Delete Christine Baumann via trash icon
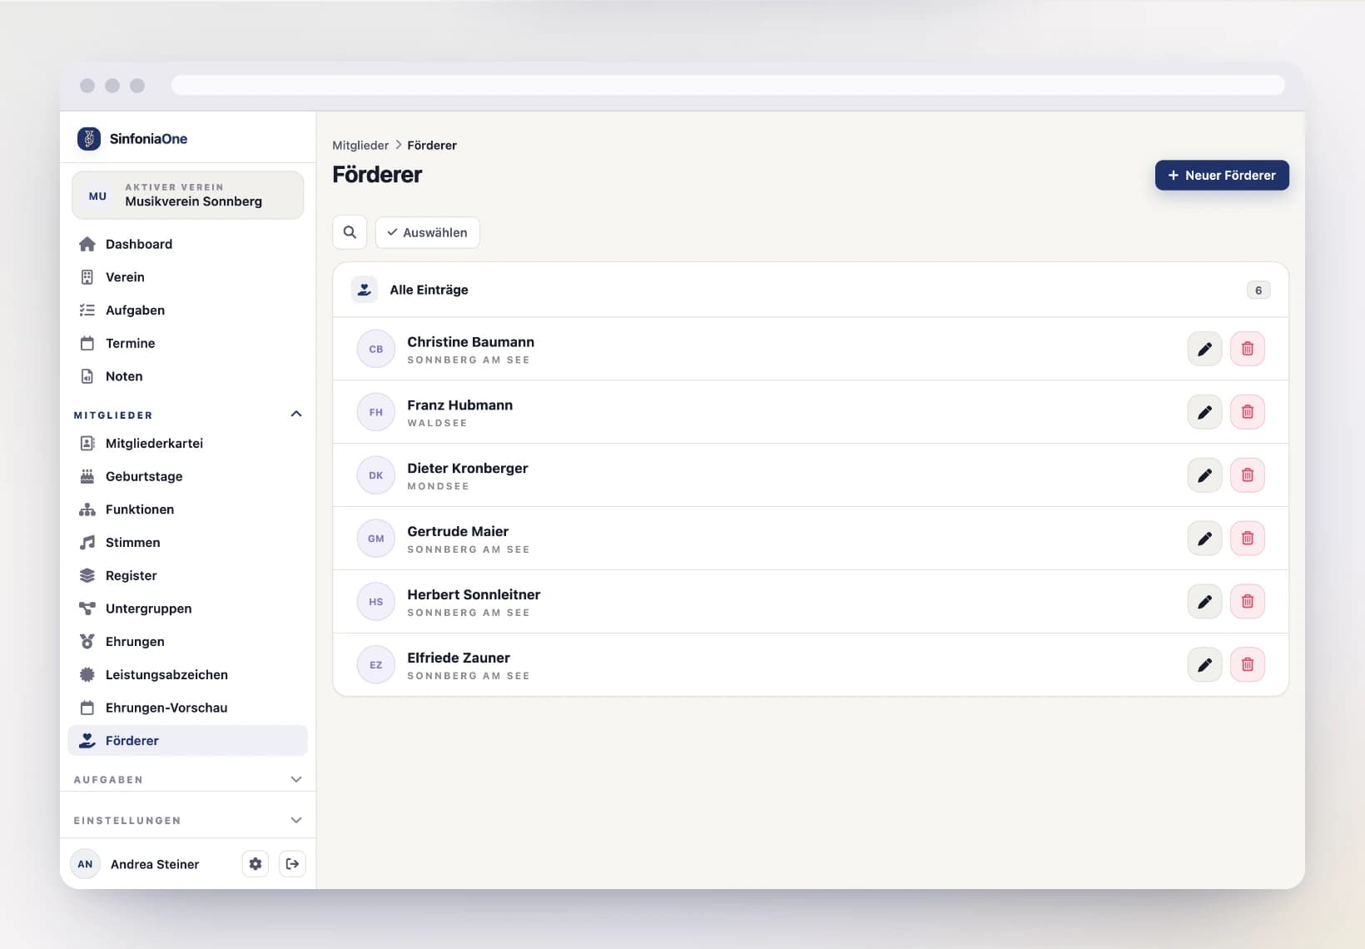 1247,349
